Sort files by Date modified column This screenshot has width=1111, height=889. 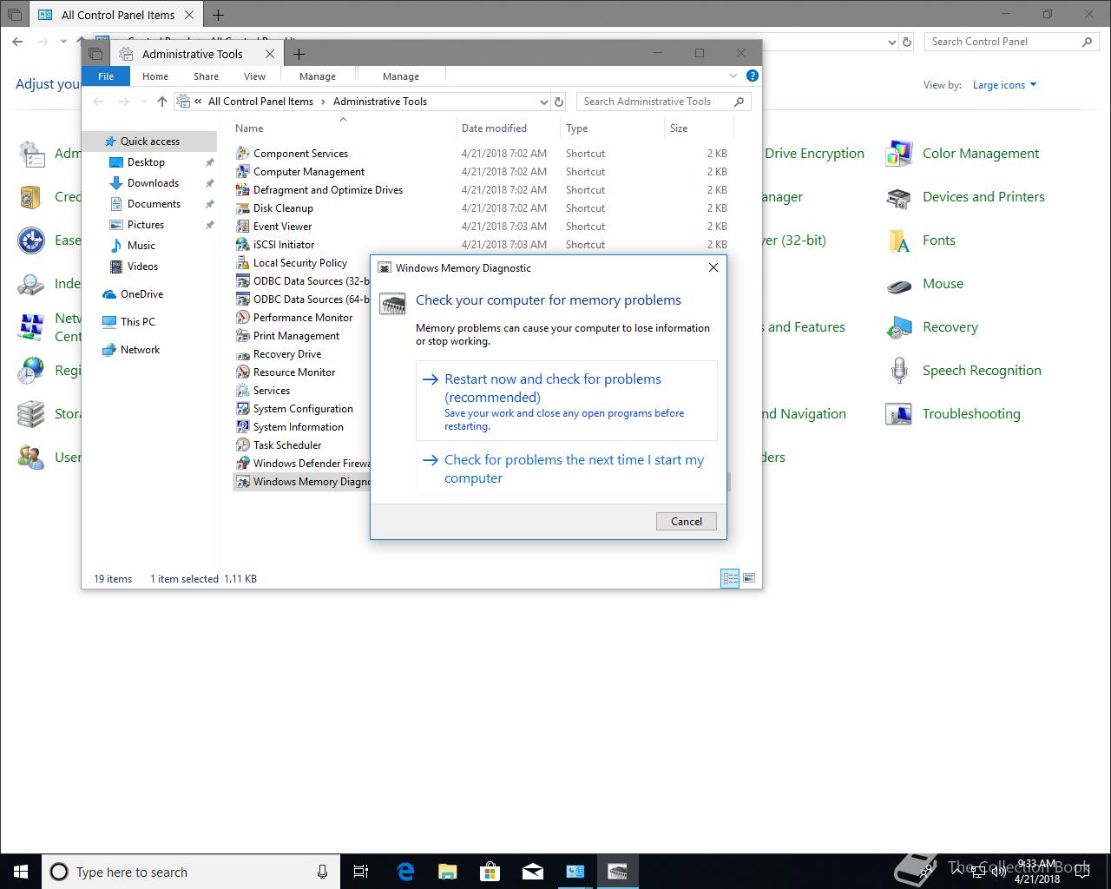(508, 128)
